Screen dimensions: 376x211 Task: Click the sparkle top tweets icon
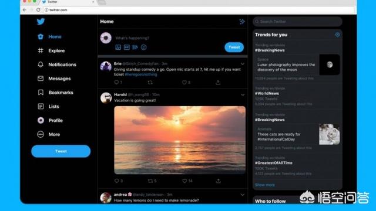tap(242, 22)
